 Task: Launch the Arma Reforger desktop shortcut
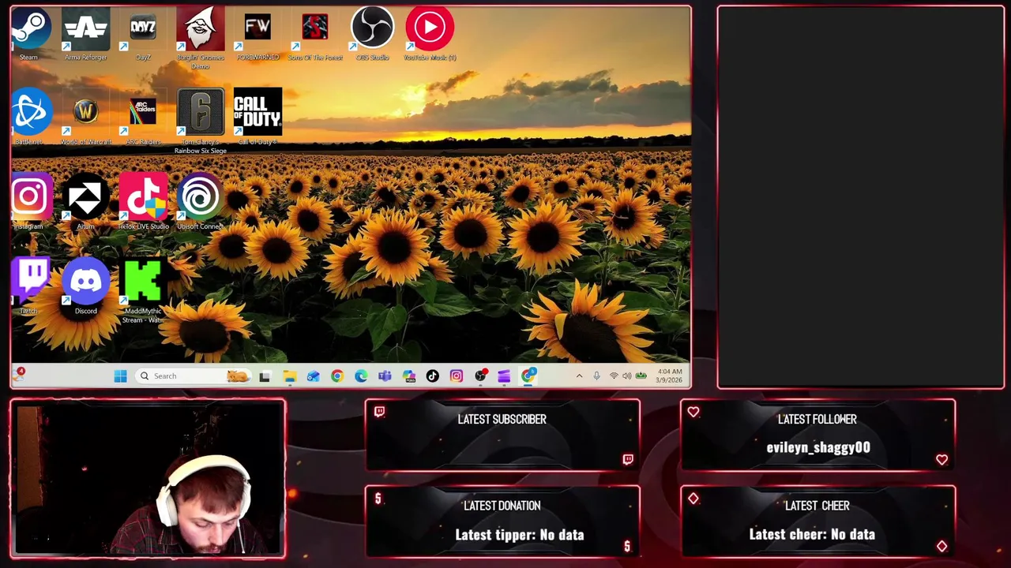pos(85,34)
